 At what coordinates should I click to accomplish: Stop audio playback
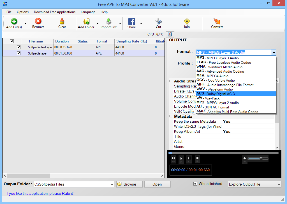(x=197, y=158)
